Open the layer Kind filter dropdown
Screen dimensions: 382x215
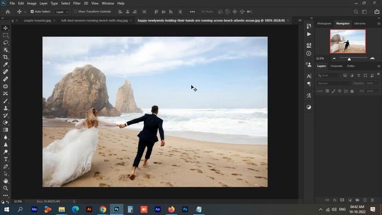pyautogui.click(x=328, y=76)
